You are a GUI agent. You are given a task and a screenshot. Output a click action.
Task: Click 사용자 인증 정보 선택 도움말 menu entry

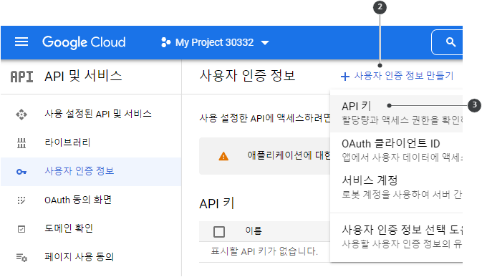tap(396, 236)
